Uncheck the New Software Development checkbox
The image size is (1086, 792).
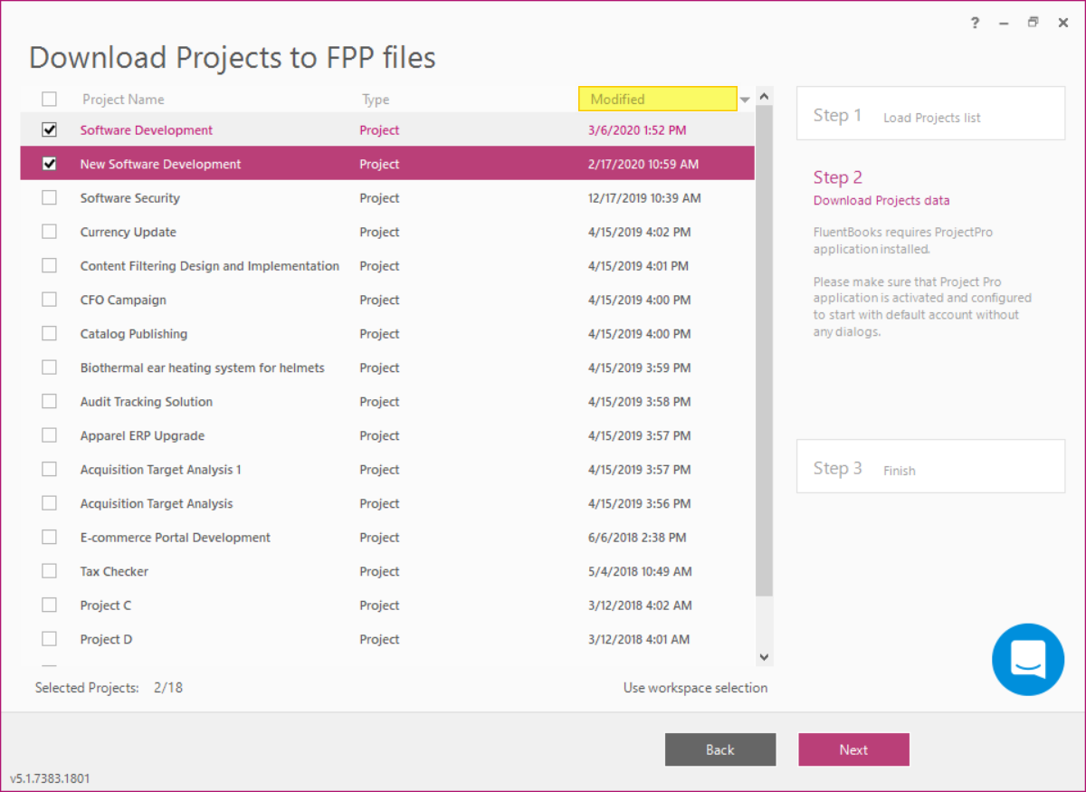(49, 164)
